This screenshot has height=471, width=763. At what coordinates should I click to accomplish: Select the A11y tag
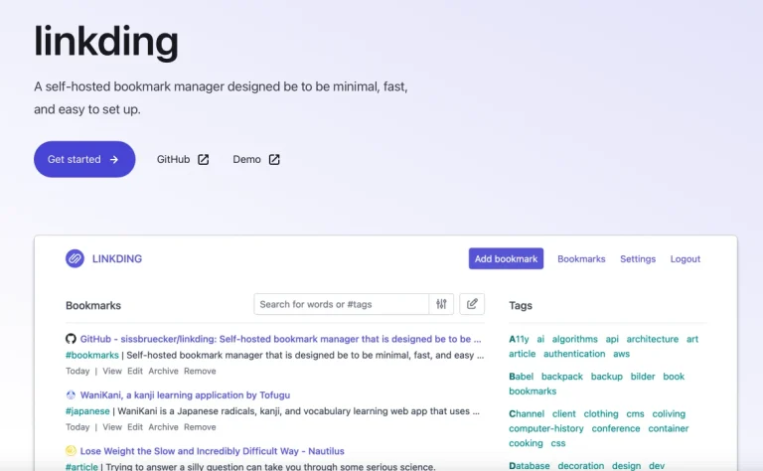click(519, 339)
